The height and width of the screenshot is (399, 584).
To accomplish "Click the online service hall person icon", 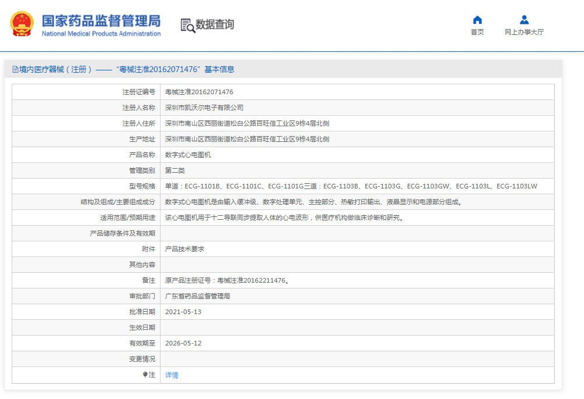I will pos(524,20).
